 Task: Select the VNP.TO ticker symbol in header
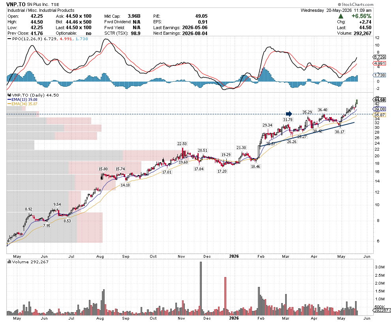(x=16, y=4)
